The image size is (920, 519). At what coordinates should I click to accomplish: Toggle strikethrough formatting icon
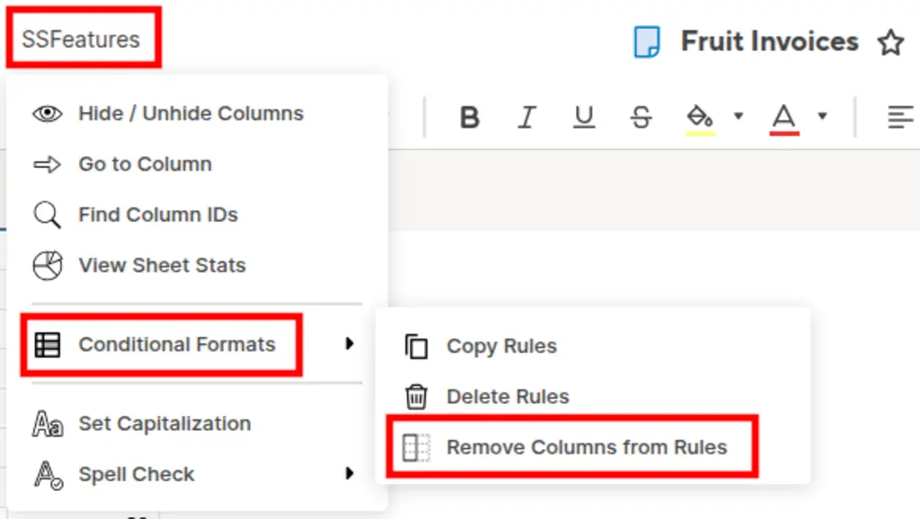click(641, 117)
